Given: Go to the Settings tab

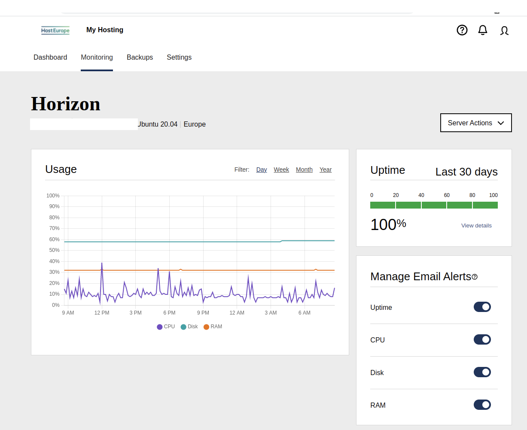Looking at the screenshot, I should click(179, 58).
